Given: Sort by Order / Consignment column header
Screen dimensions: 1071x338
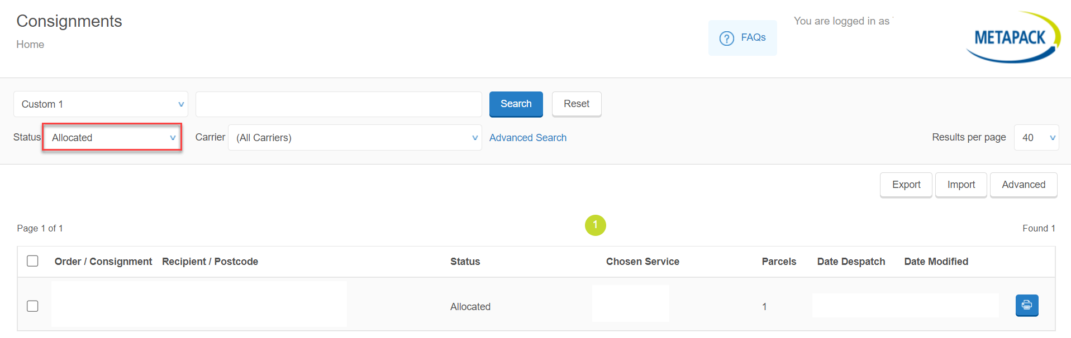Looking at the screenshot, I should coord(103,262).
